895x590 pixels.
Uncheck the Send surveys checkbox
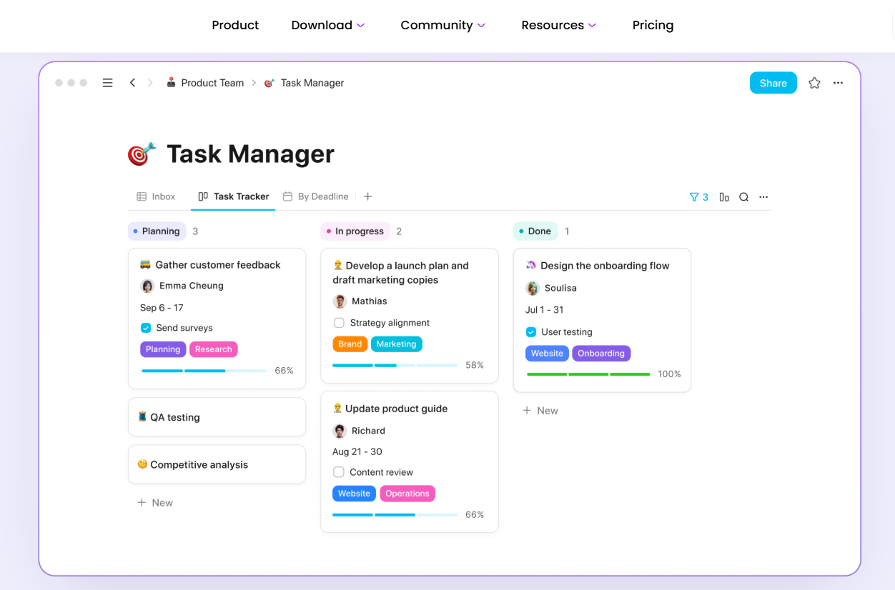tap(146, 328)
